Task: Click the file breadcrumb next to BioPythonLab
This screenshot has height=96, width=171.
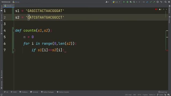Action: click(x=16, y=2)
